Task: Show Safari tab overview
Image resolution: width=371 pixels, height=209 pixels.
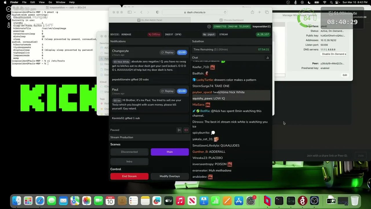Action: [x=267, y=12]
